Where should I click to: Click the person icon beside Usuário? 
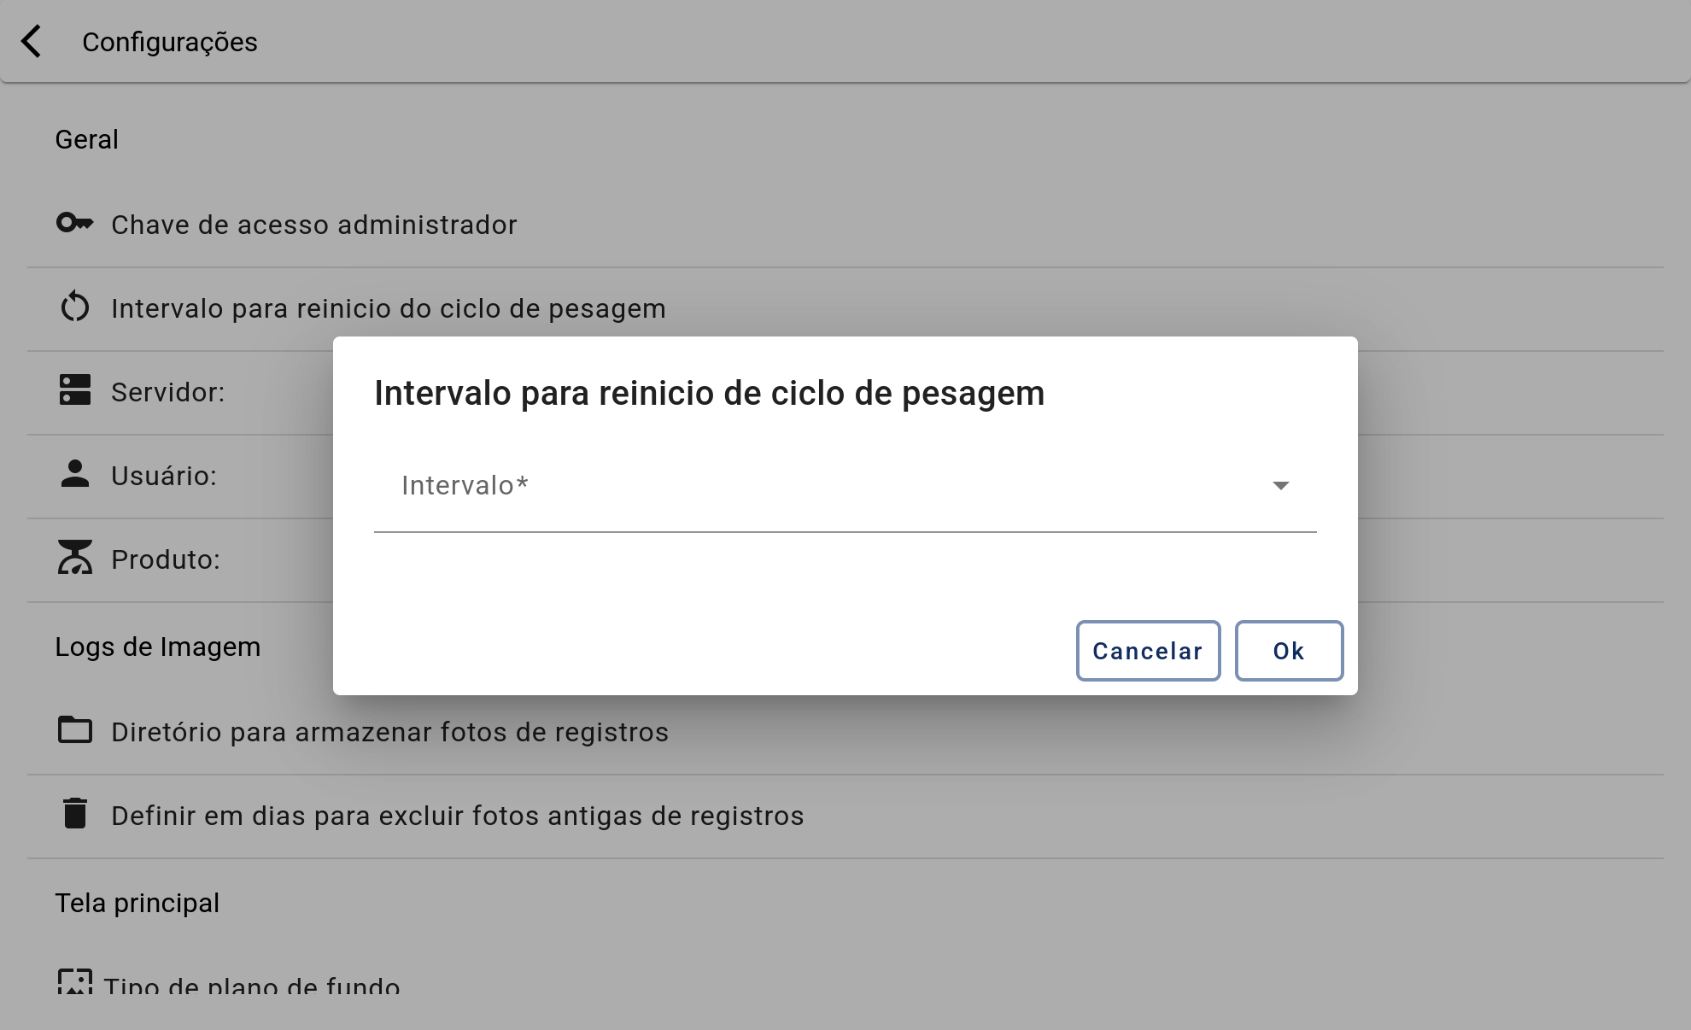click(74, 474)
